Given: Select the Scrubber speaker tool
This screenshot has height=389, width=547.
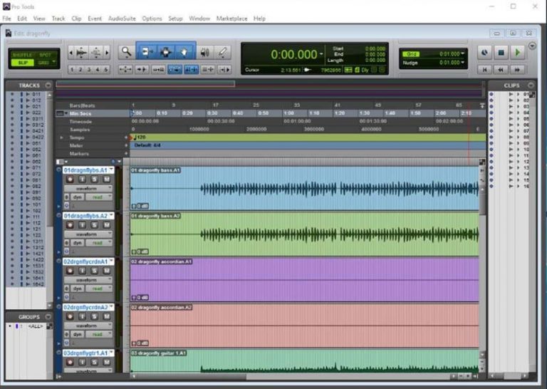Looking at the screenshot, I should pyautogui.click(x=205, y=52).
